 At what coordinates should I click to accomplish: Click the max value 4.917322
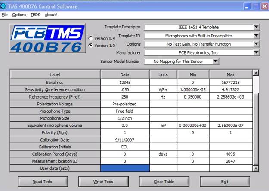231,89
